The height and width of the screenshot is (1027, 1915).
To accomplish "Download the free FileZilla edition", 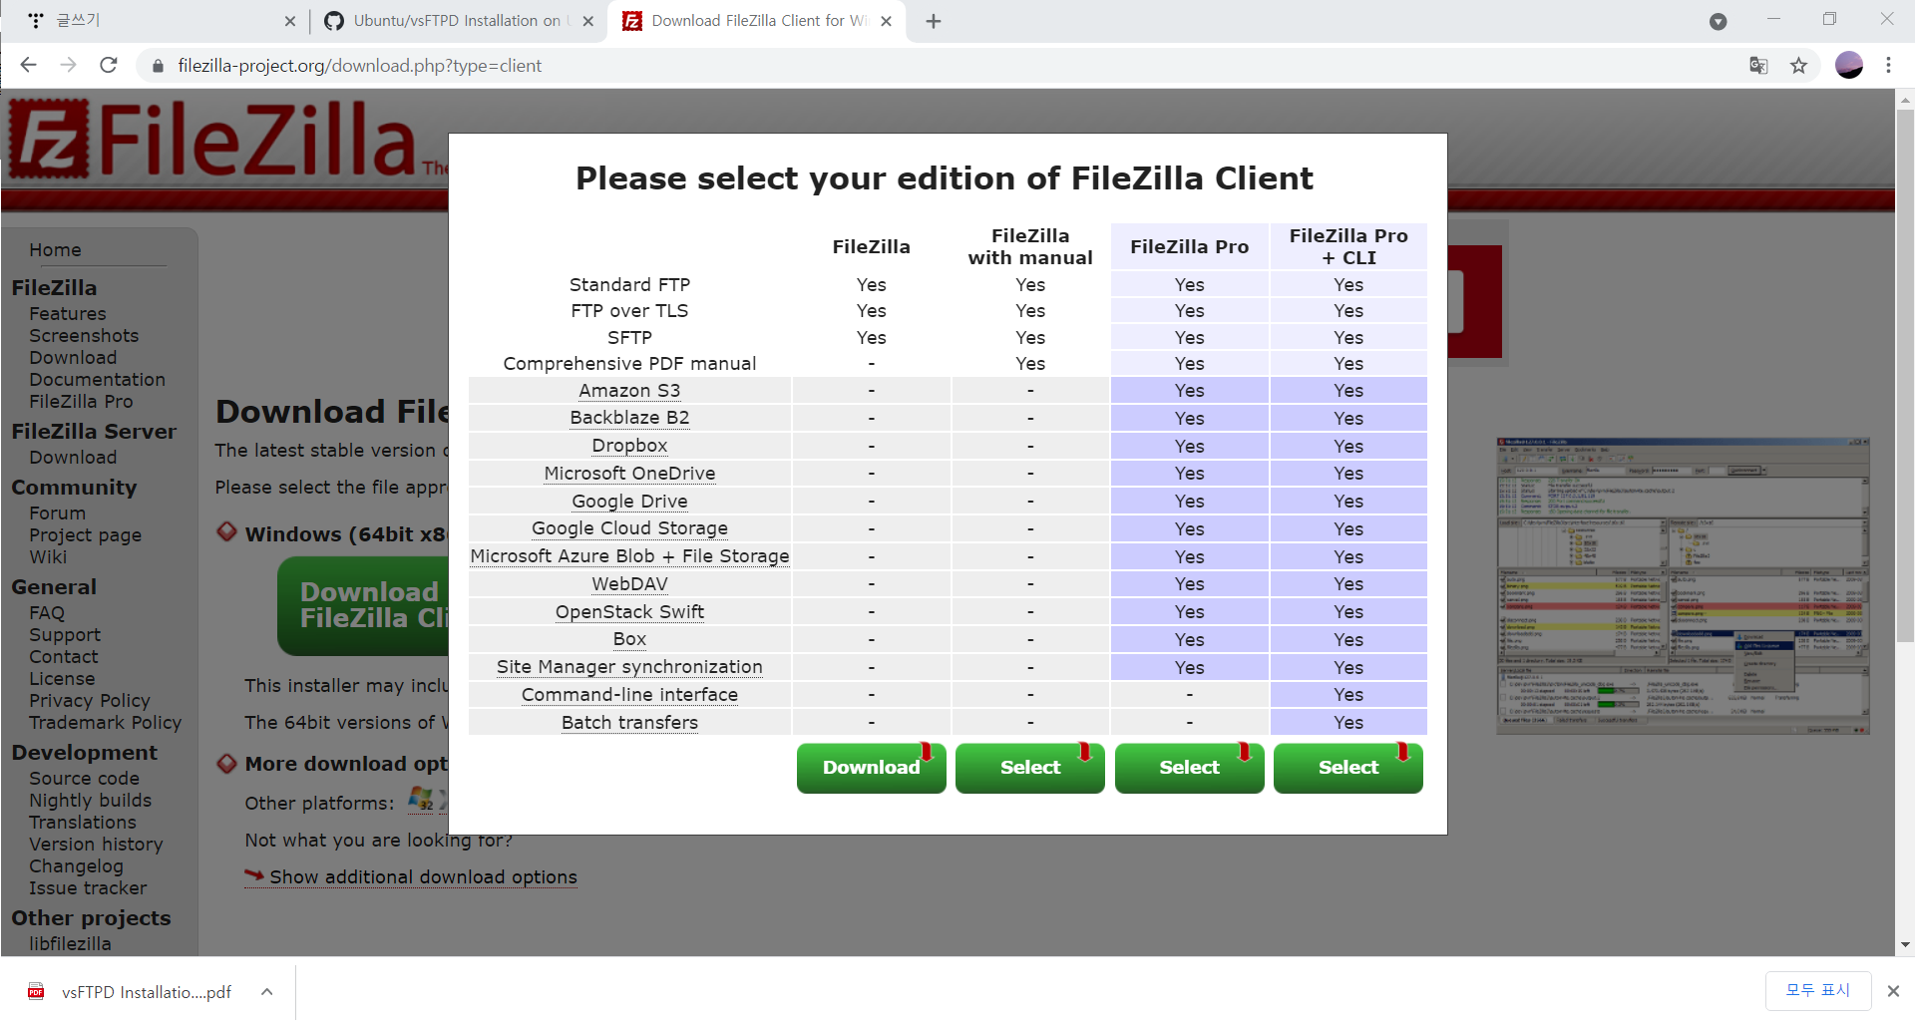I will (871, 768).
